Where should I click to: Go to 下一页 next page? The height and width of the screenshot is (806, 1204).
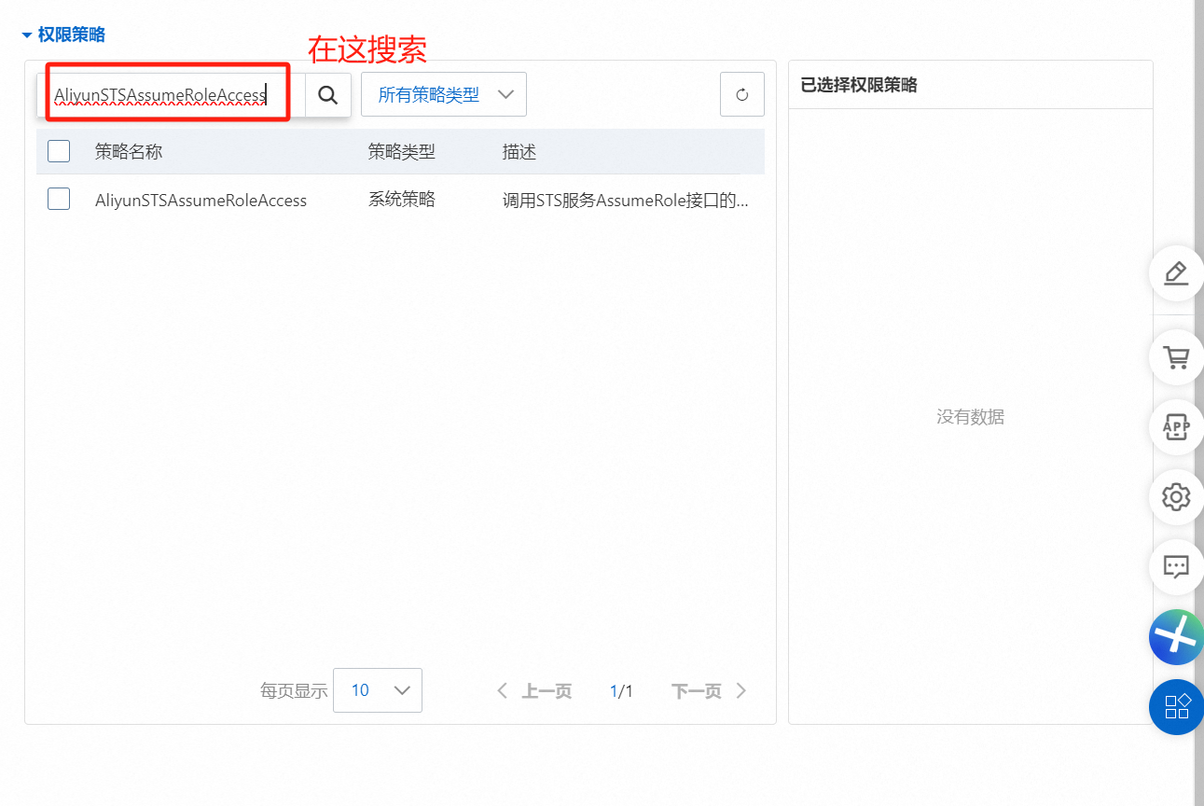click(x=710, y=691)
